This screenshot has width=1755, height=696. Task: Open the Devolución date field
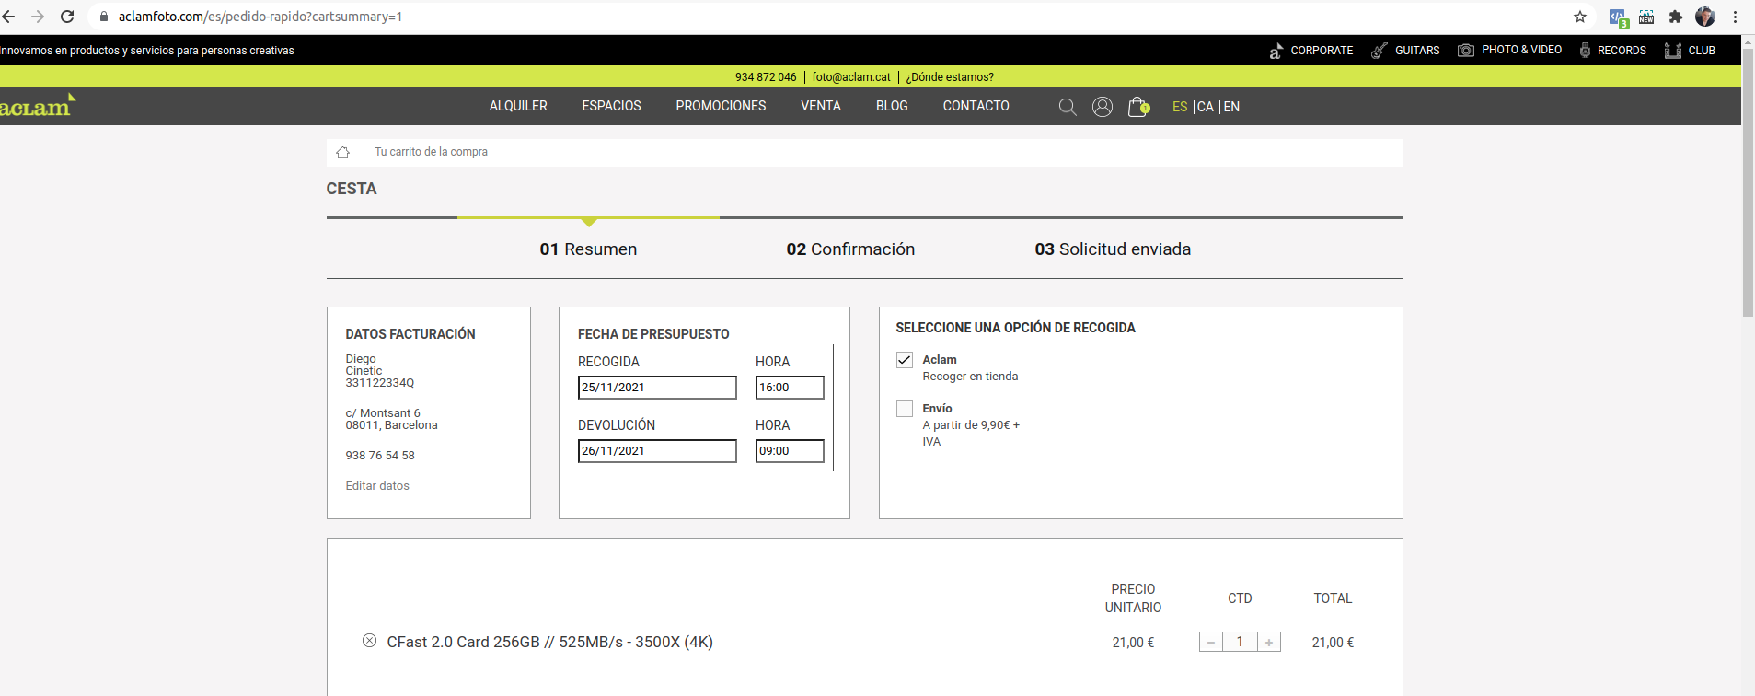657,451
